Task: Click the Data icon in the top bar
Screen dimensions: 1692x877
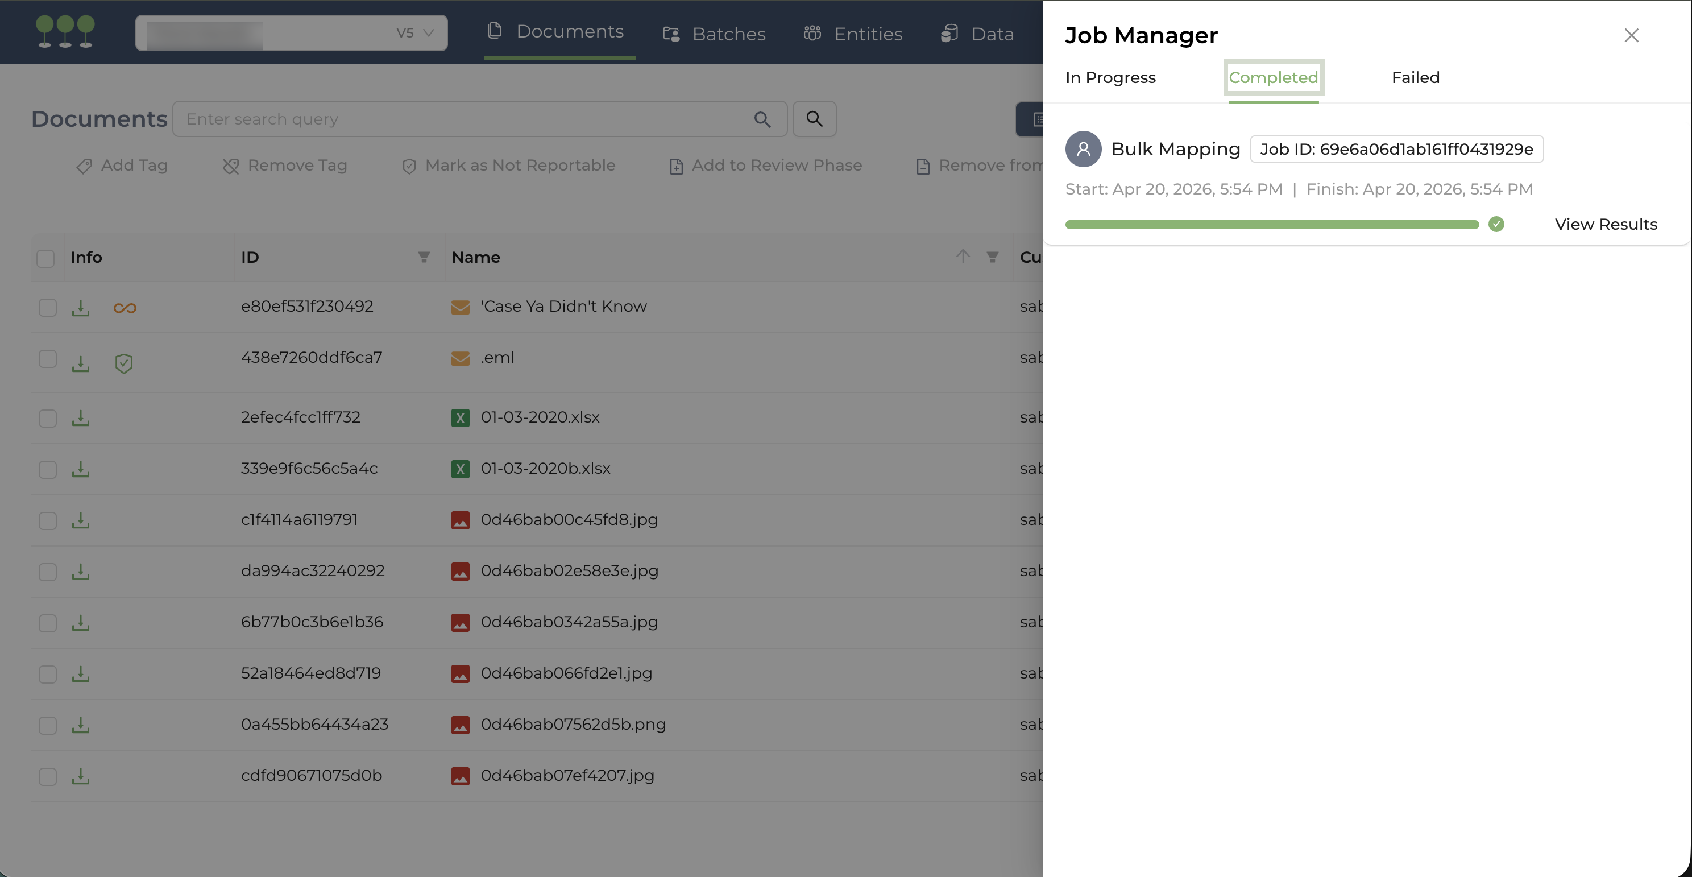Action: point(948,33)
